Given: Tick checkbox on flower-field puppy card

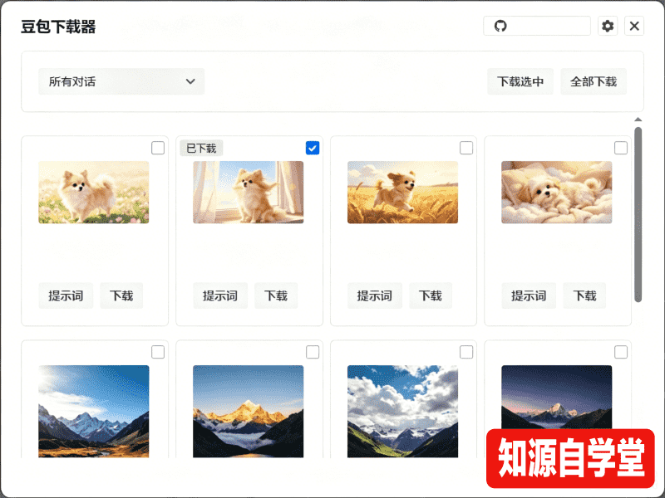Looking at the screenshot, I should [x=158, y=148].
